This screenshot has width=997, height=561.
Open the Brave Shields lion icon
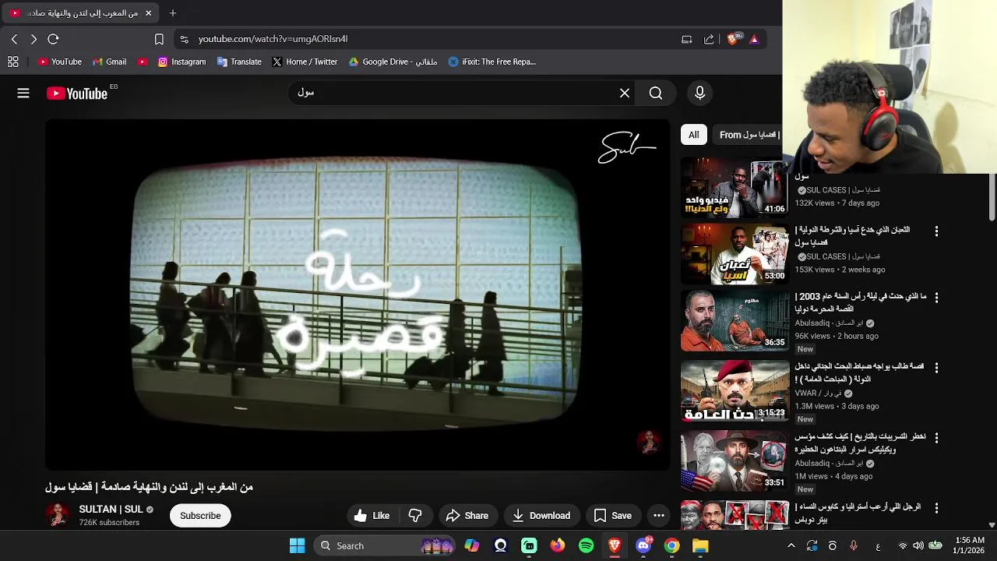click(x=733, y=39)
